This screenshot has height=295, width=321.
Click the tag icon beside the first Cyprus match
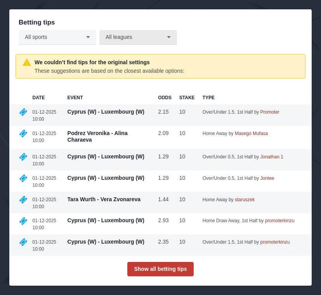pyautogui.click(x=23, y=112)
